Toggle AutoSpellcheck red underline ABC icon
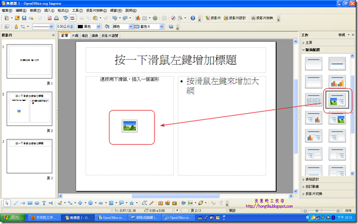Screen dimensions: 358x224 click(x=72, y=18)
